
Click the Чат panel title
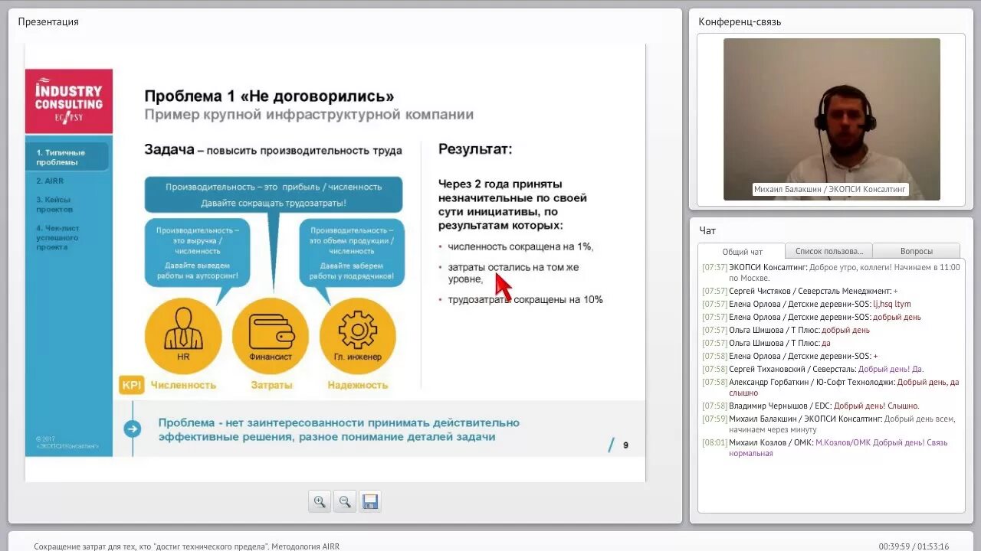[707, 230]
